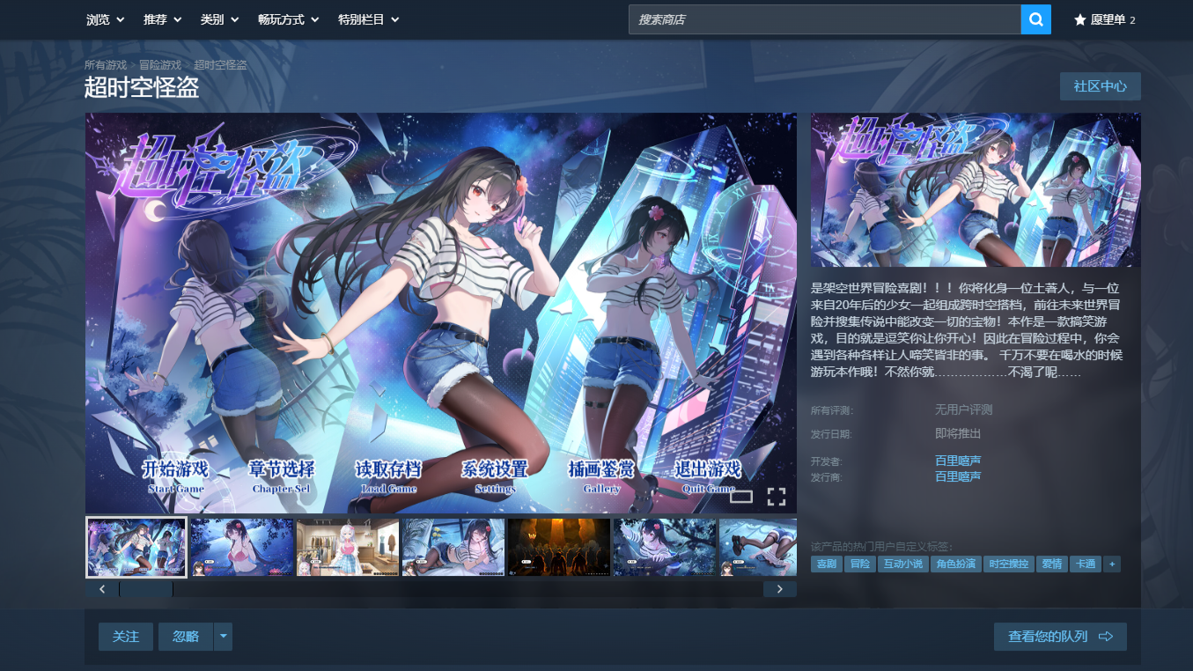Screen dimensions: 1193x671
Task: Expand the 推荐 dropdown menu
Action: coord(163,19)
